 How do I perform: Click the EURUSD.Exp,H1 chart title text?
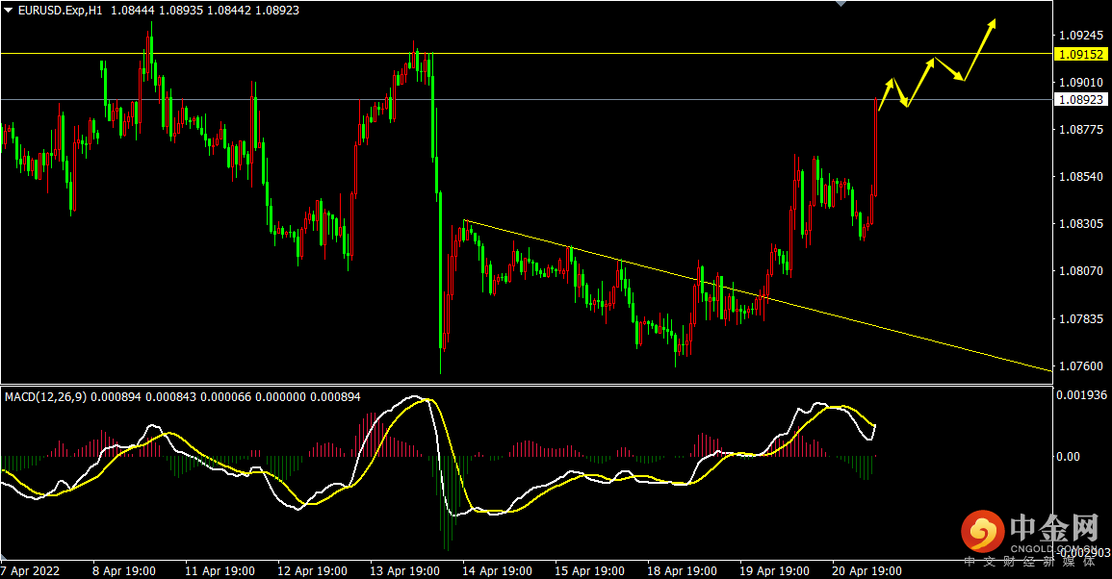point(60,10)
